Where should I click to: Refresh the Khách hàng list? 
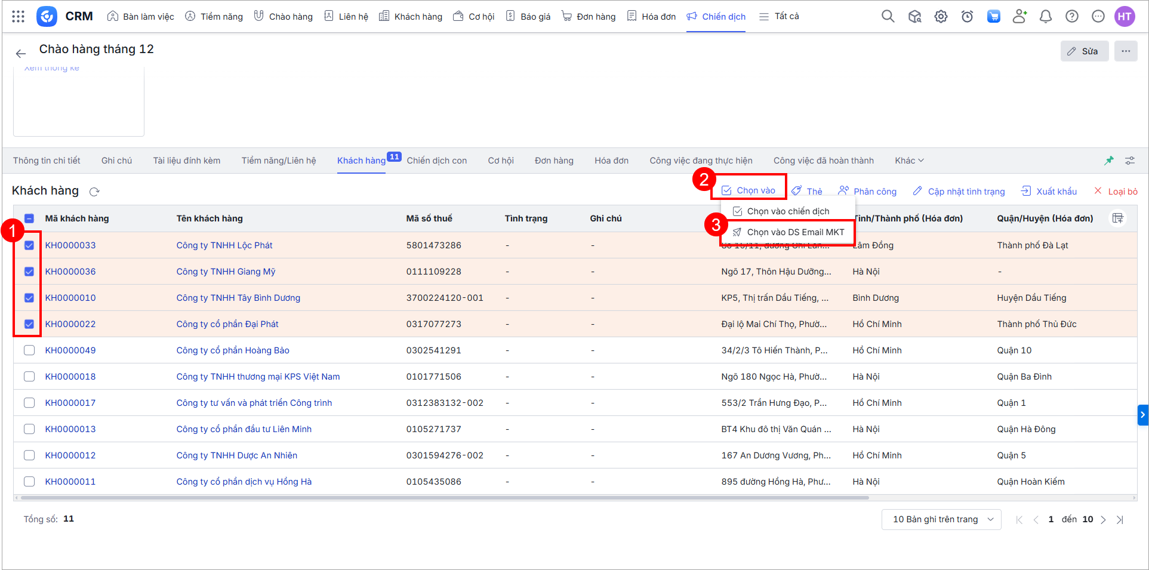(94, 192)
